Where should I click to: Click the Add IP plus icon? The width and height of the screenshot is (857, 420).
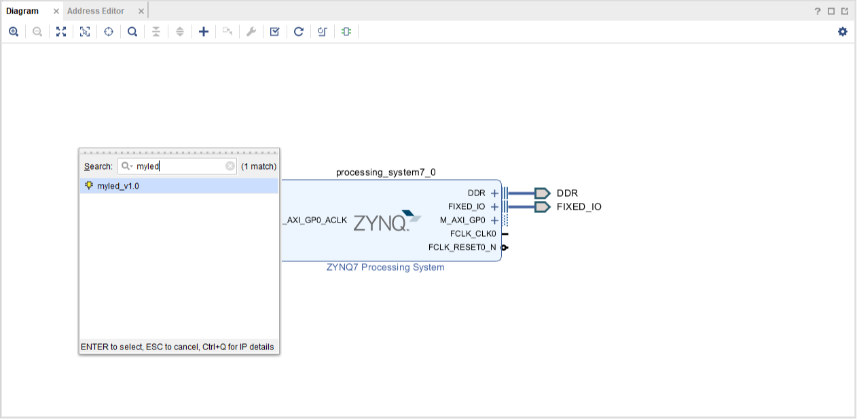click(204, 32)
